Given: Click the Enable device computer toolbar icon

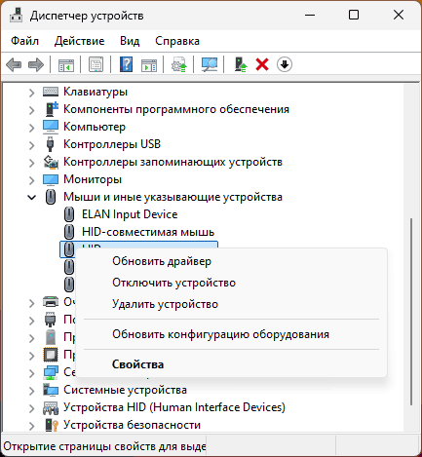Looking at the screenshot, I should [x=241, y=64].
